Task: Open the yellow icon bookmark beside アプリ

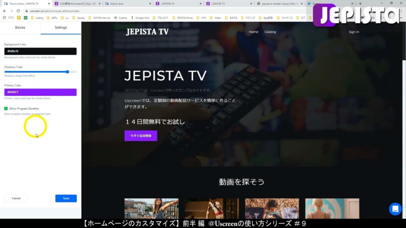Action: coord(19,18)
